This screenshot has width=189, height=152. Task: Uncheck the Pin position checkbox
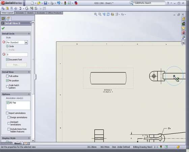(x=7, y=80)
